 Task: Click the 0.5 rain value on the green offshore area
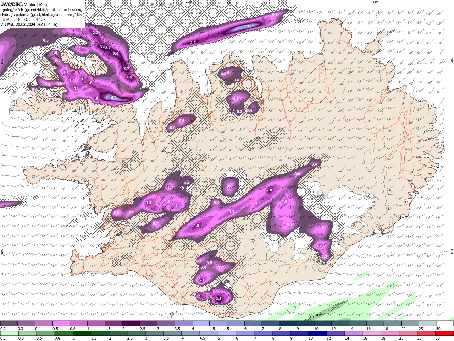click(x=319, y=315)
